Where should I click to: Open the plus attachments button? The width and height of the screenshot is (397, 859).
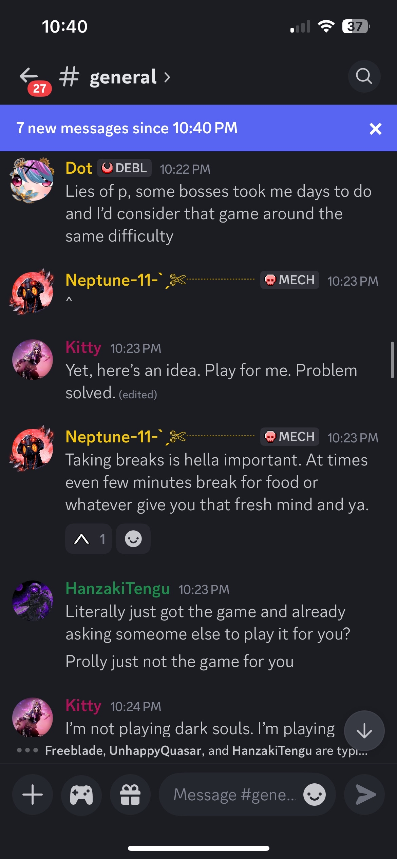point(33,795)
